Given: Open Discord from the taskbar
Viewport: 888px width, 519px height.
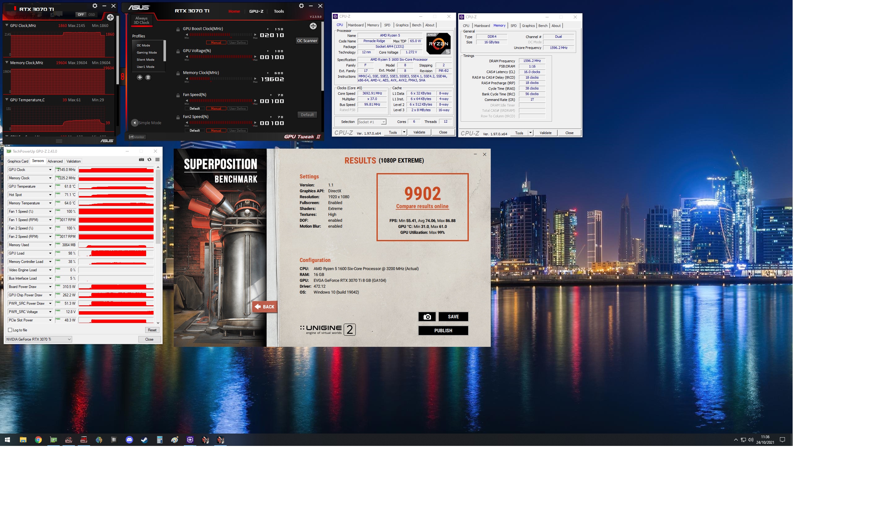Looking at the screenshot, I should (129, 440).
